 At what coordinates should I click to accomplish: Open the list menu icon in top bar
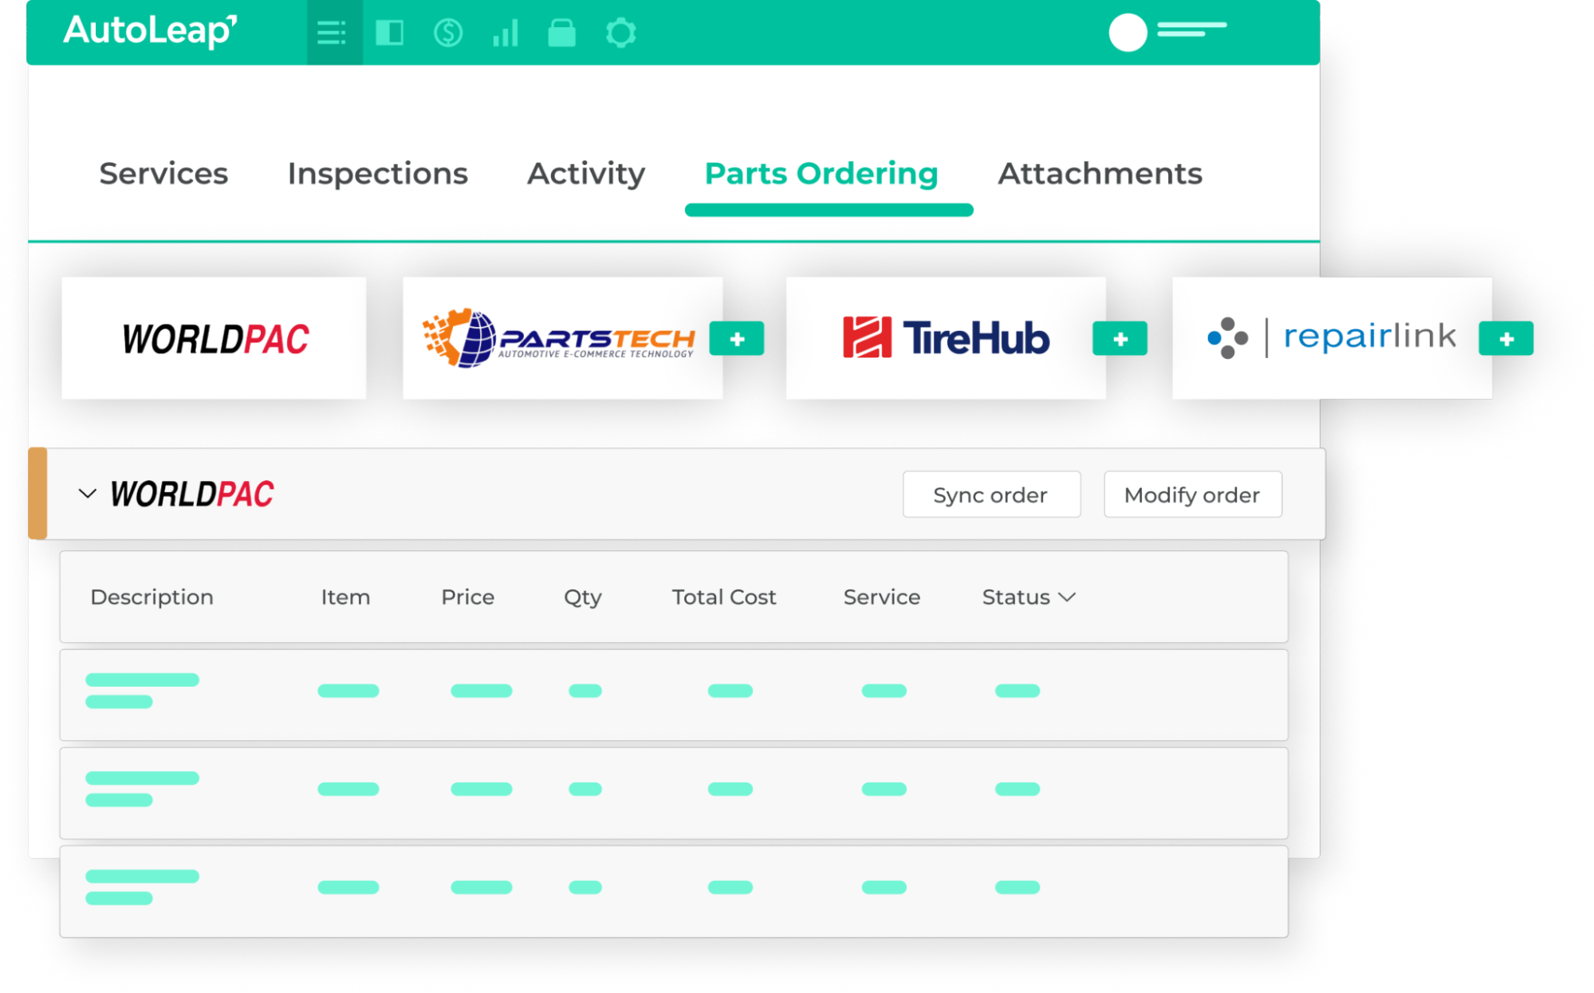click(332, 33)
